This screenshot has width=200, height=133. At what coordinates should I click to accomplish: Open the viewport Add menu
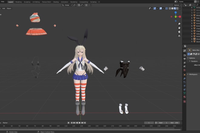[4, 8]
